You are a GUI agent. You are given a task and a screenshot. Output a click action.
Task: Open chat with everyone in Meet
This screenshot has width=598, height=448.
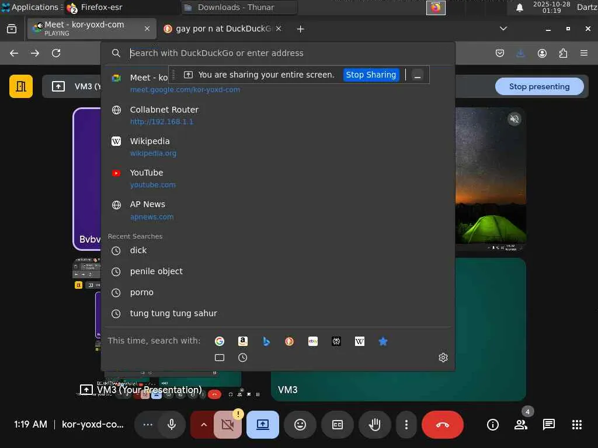tap(549, 425)
